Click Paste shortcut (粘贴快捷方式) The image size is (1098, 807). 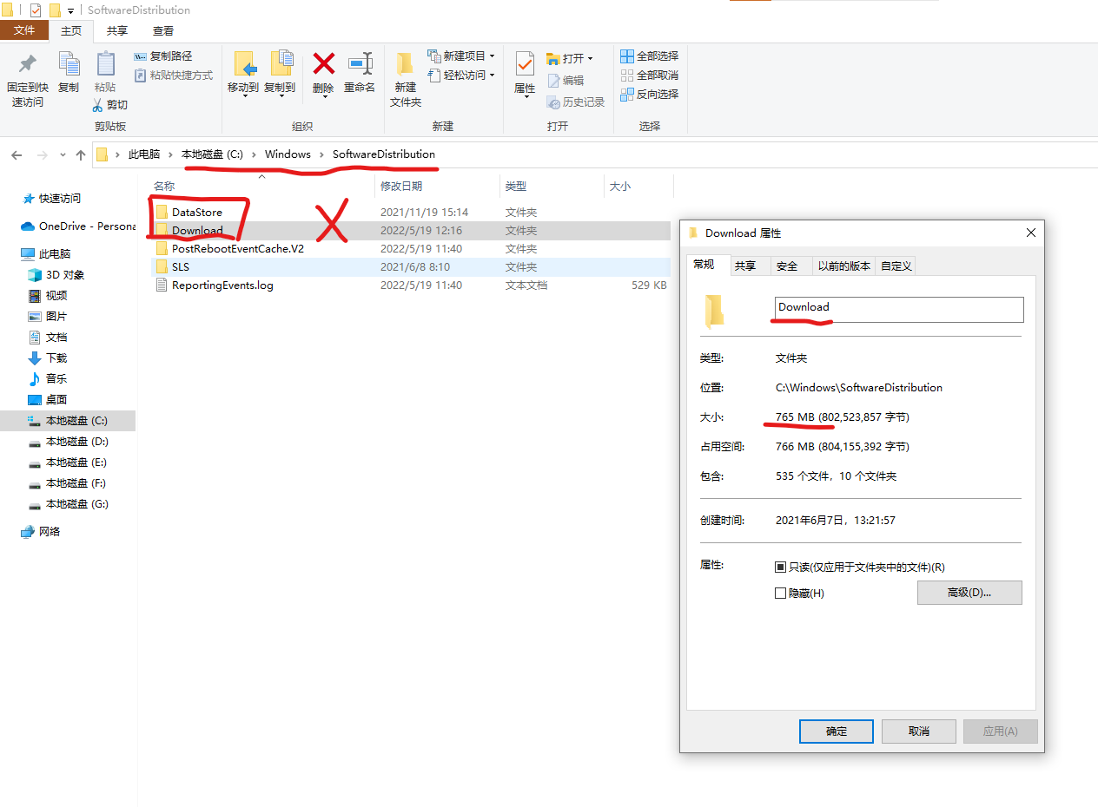[x=174, y=75]
